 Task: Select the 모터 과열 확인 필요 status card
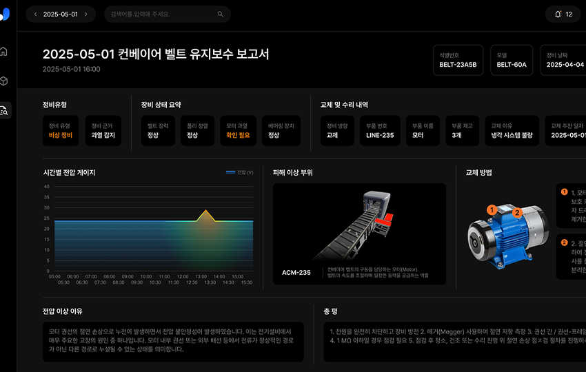(x=238, y=131)
